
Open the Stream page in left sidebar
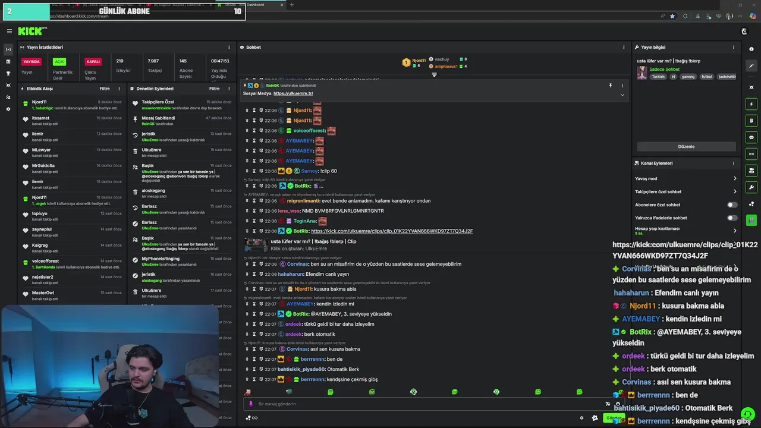pos(8,49)
